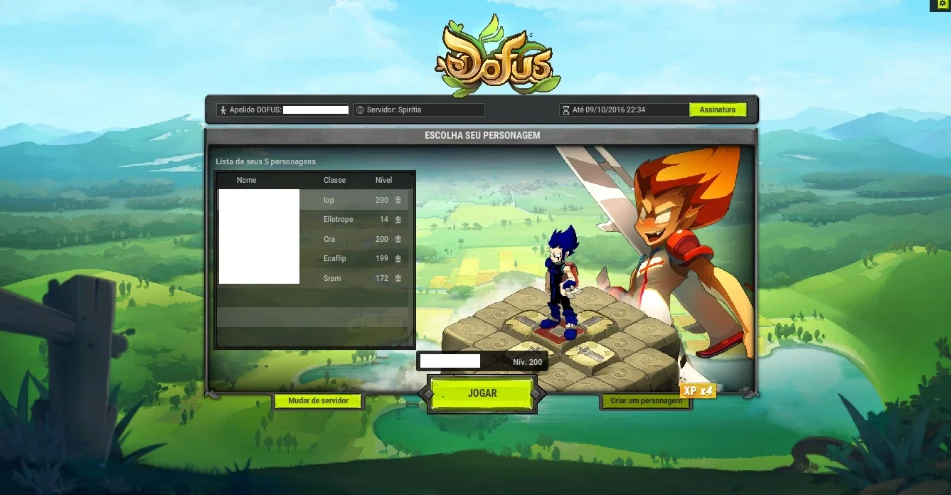The image size is (951, 495).
Task: Click the blue-haired character preview
Action: 563,282
